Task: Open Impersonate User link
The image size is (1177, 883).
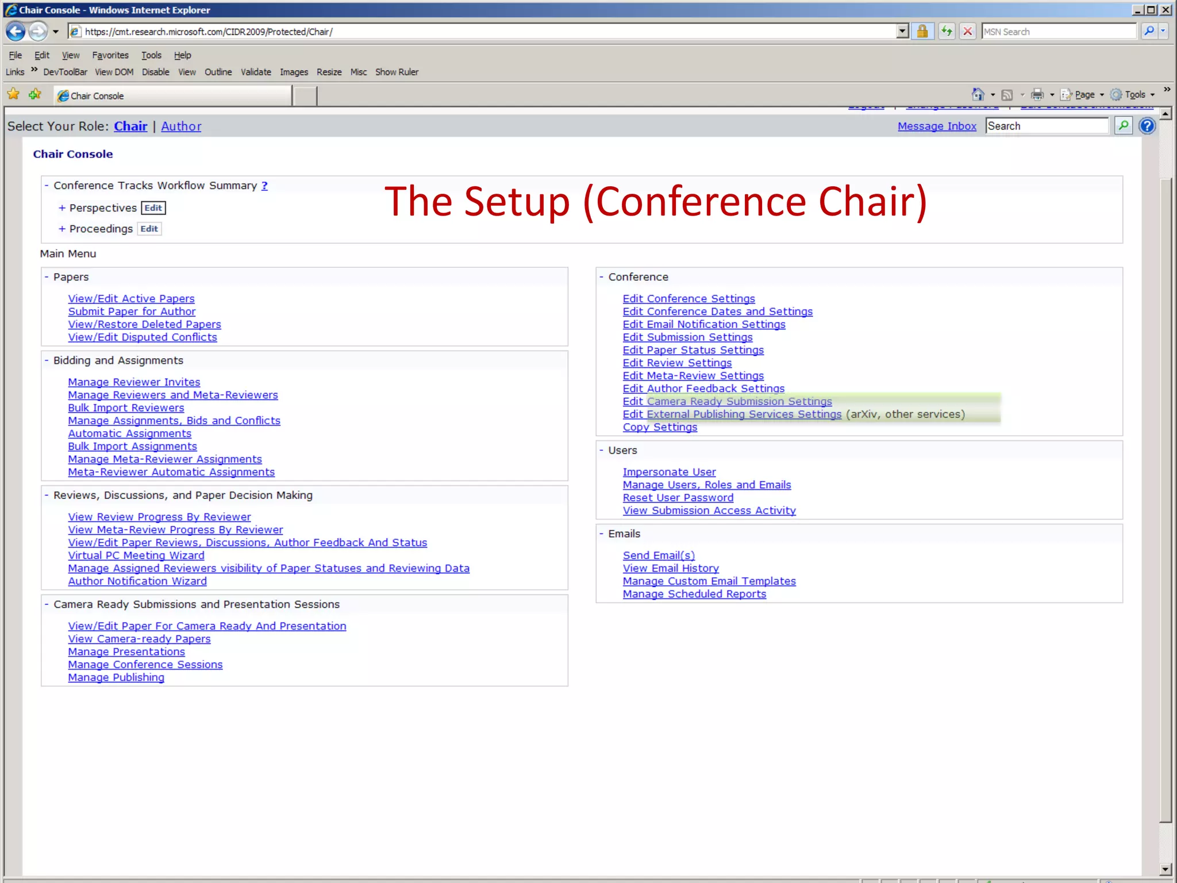Action: [x=670, y=472]
